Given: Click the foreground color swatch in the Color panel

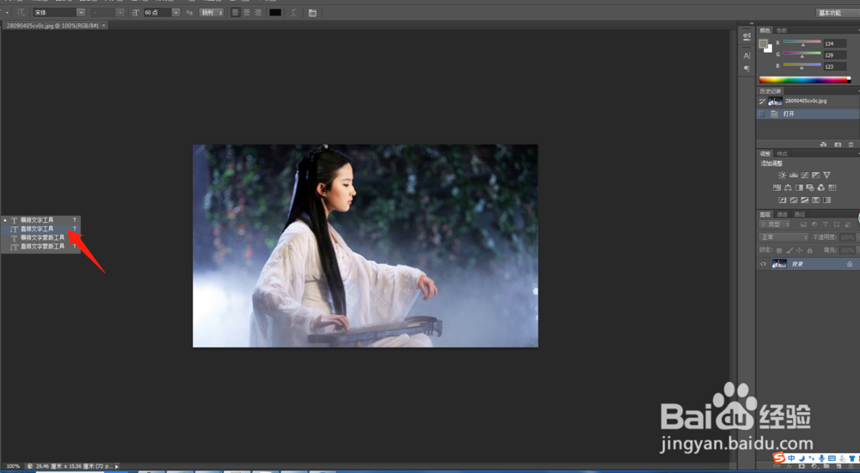Looking at the screenshot, I should (x=763, y=44).
